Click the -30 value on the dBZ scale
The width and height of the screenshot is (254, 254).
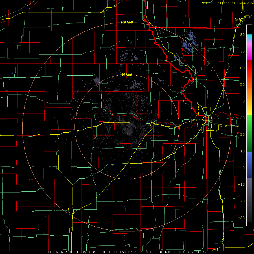[241, 218]
